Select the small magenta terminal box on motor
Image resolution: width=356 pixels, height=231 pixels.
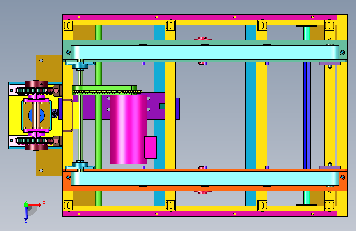coord(151,148)
